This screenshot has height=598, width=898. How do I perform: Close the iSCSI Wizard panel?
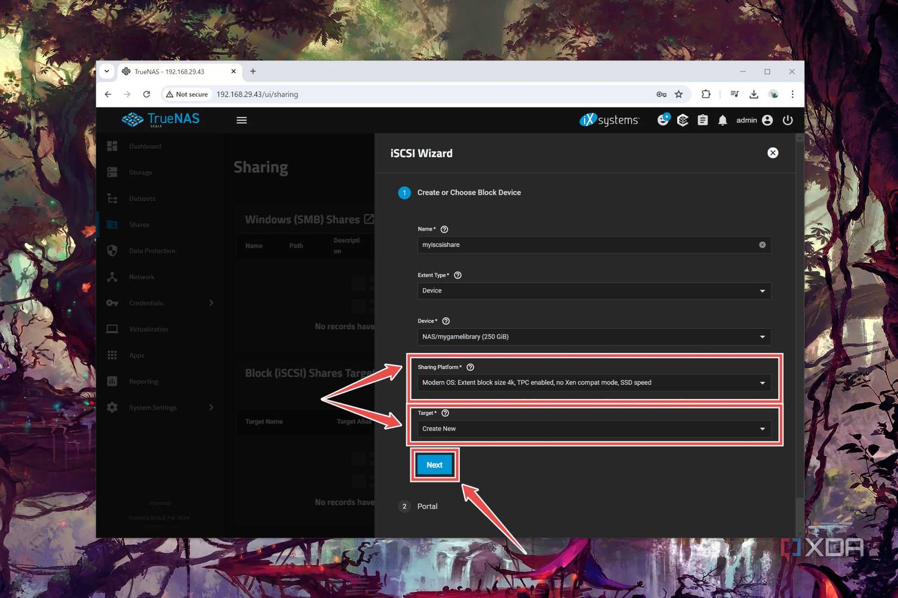(773, 153)
